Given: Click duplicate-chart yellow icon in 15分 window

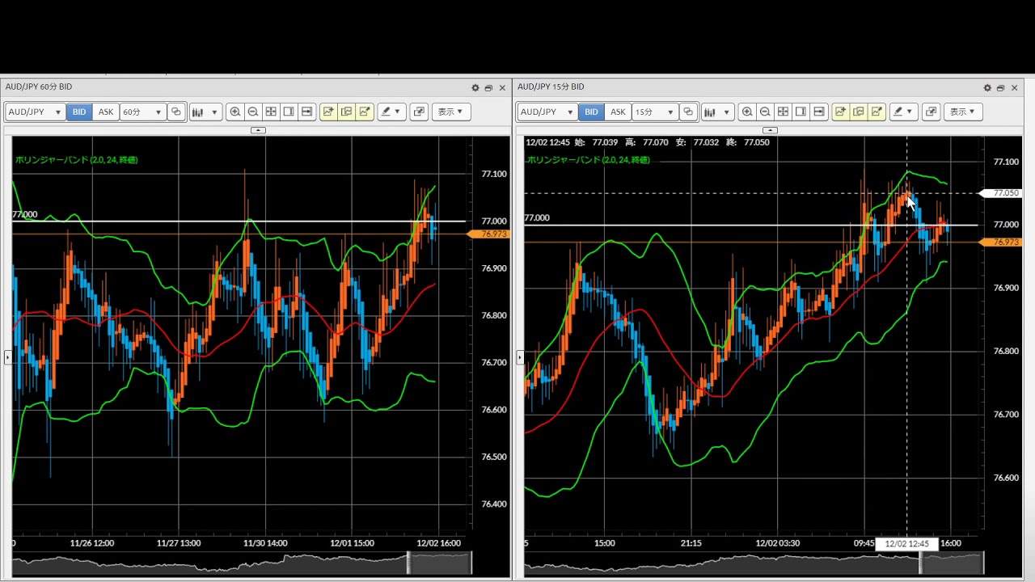Looking at the screenshot, I should pyautogui.click(x=858, y=112).
